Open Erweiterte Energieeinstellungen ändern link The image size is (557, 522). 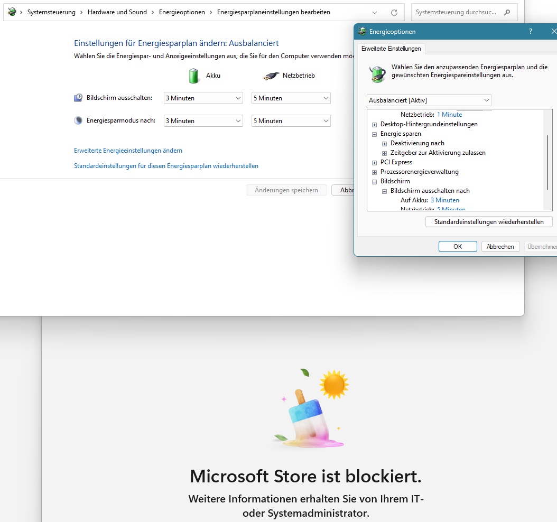click(128, 151)
